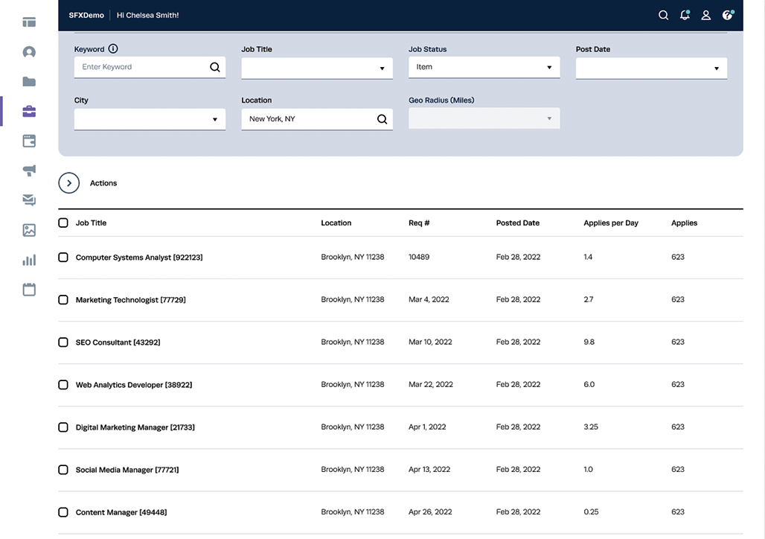Click the header search magnifier icon

point(664,15)
